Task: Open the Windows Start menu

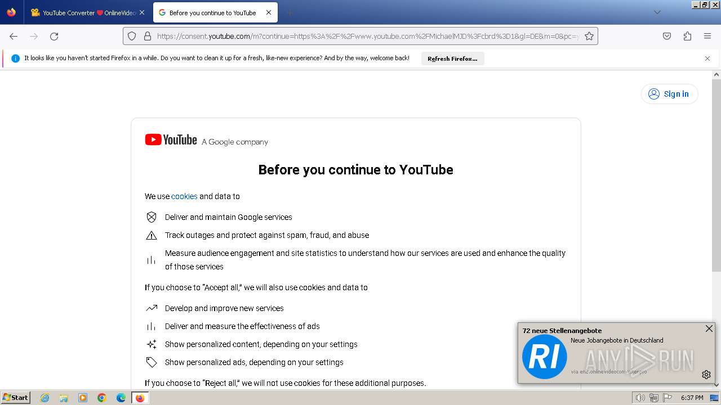Action: coord(16,398)
